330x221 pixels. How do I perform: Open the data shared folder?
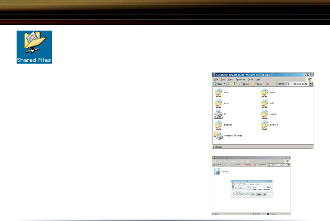[x=221, y=103]
